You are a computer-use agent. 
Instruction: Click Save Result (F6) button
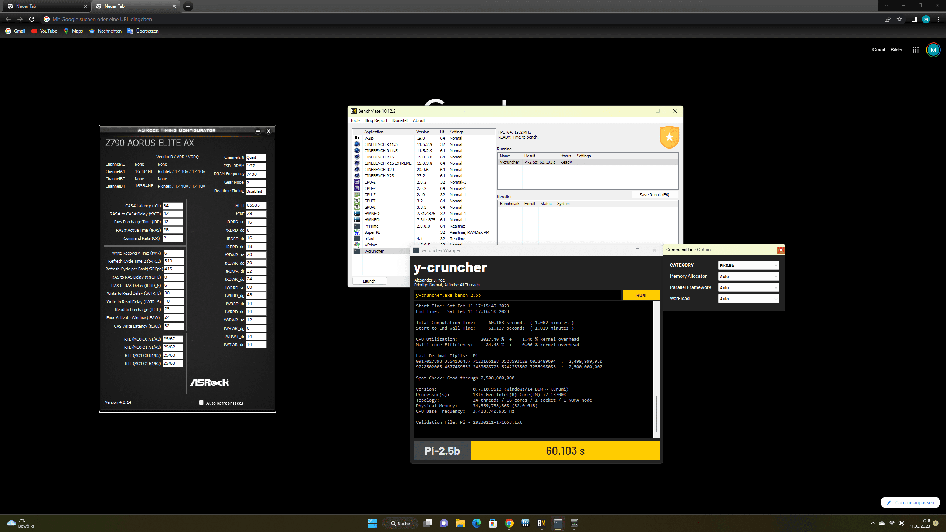tap(654, 195)
